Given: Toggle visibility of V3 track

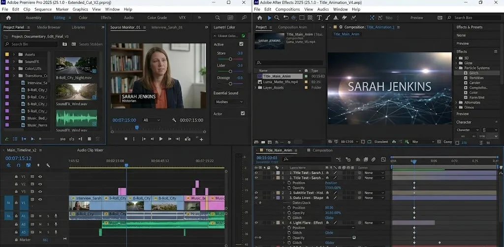Looking at the screenshot, I should pyautogui.click(x=40, y=192).
